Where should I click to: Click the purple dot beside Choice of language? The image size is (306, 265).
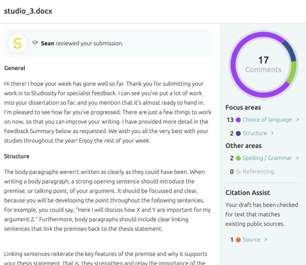pos(238,120)
